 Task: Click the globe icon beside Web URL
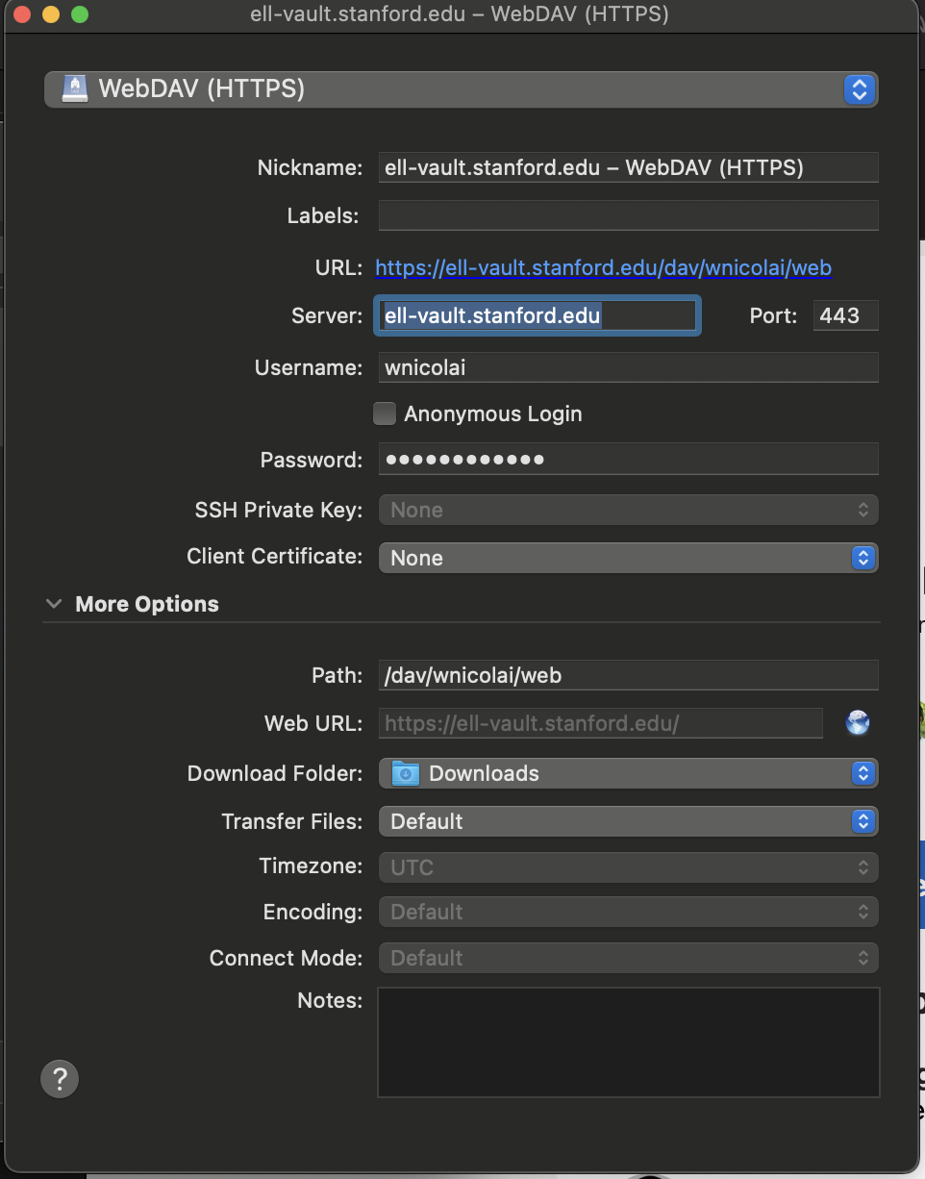pyautogui.click(x=858, y=723)
